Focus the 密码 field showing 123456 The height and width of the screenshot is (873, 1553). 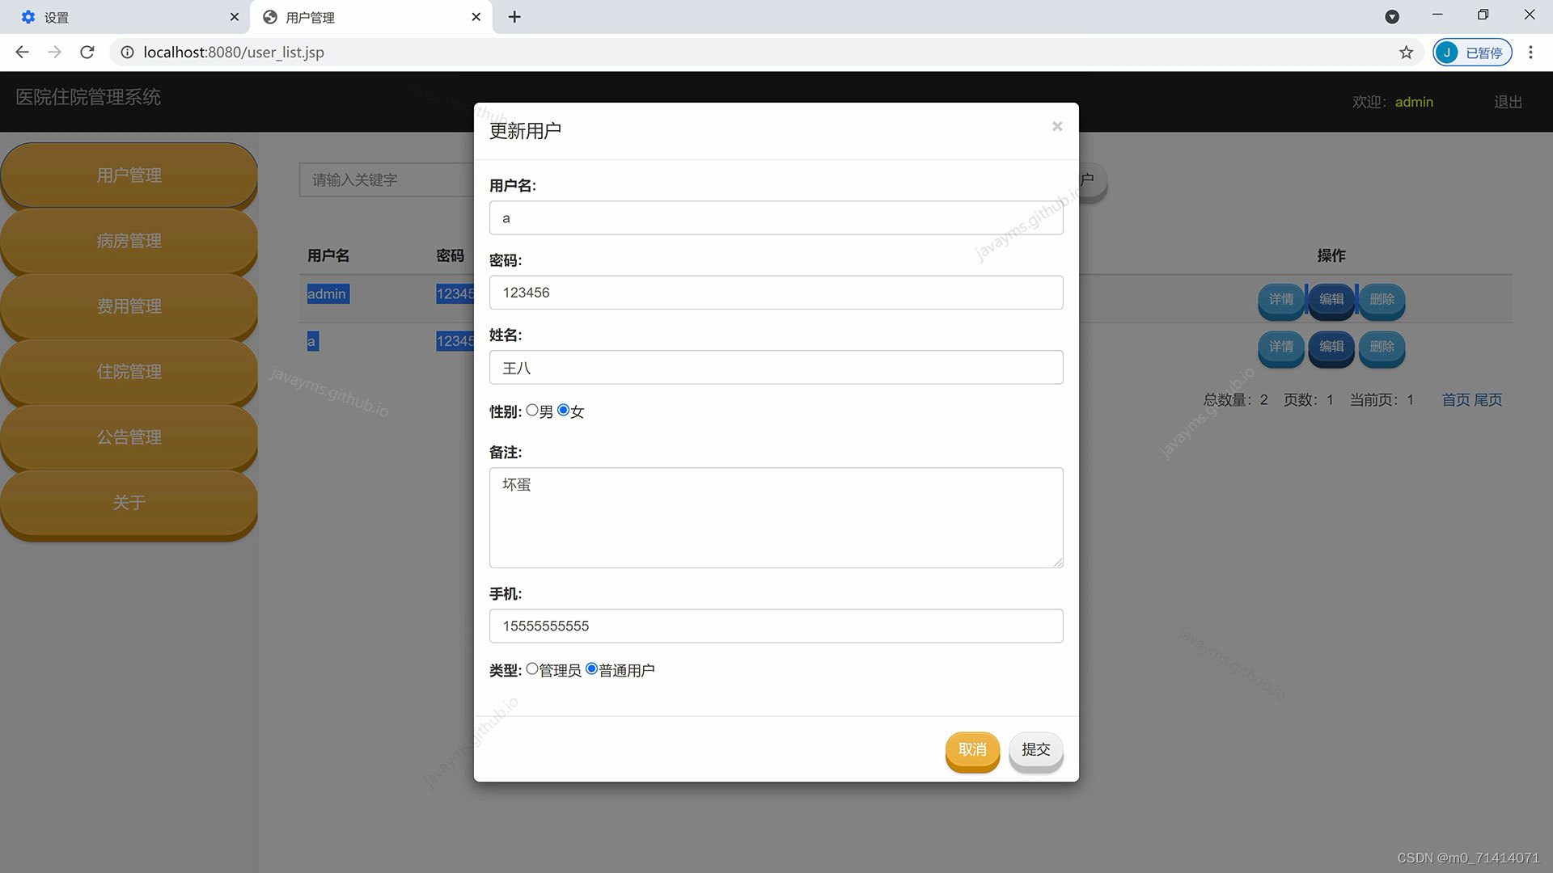click(776, 293)
